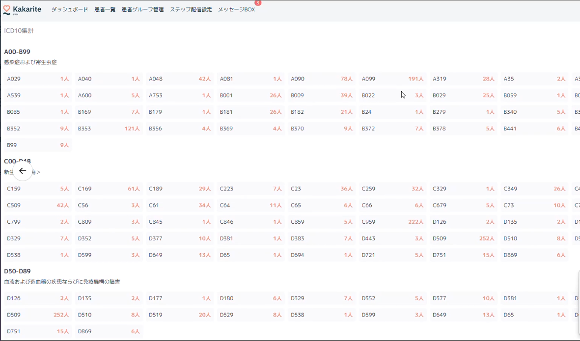580x341 pixels.
Task: Select the B059 code cell
Action: tap(535, 95)
